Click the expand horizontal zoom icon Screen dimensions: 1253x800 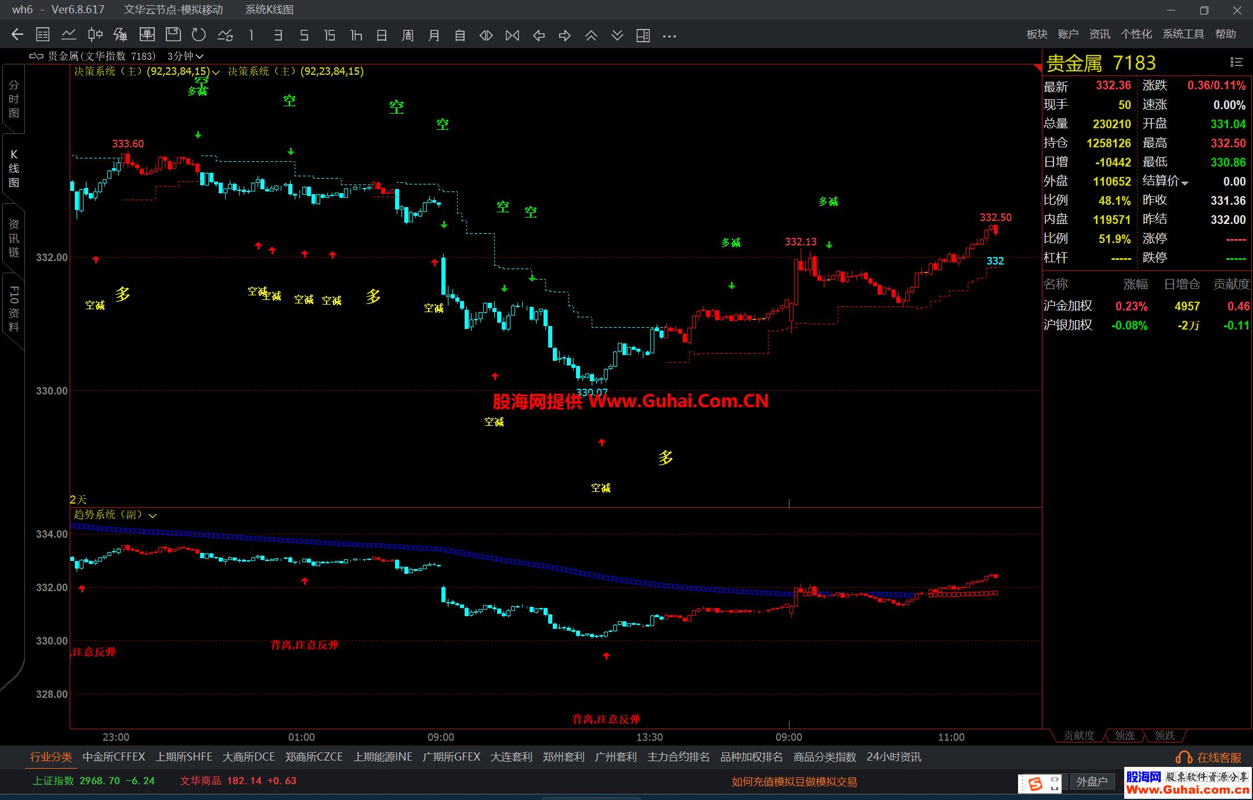486,35
